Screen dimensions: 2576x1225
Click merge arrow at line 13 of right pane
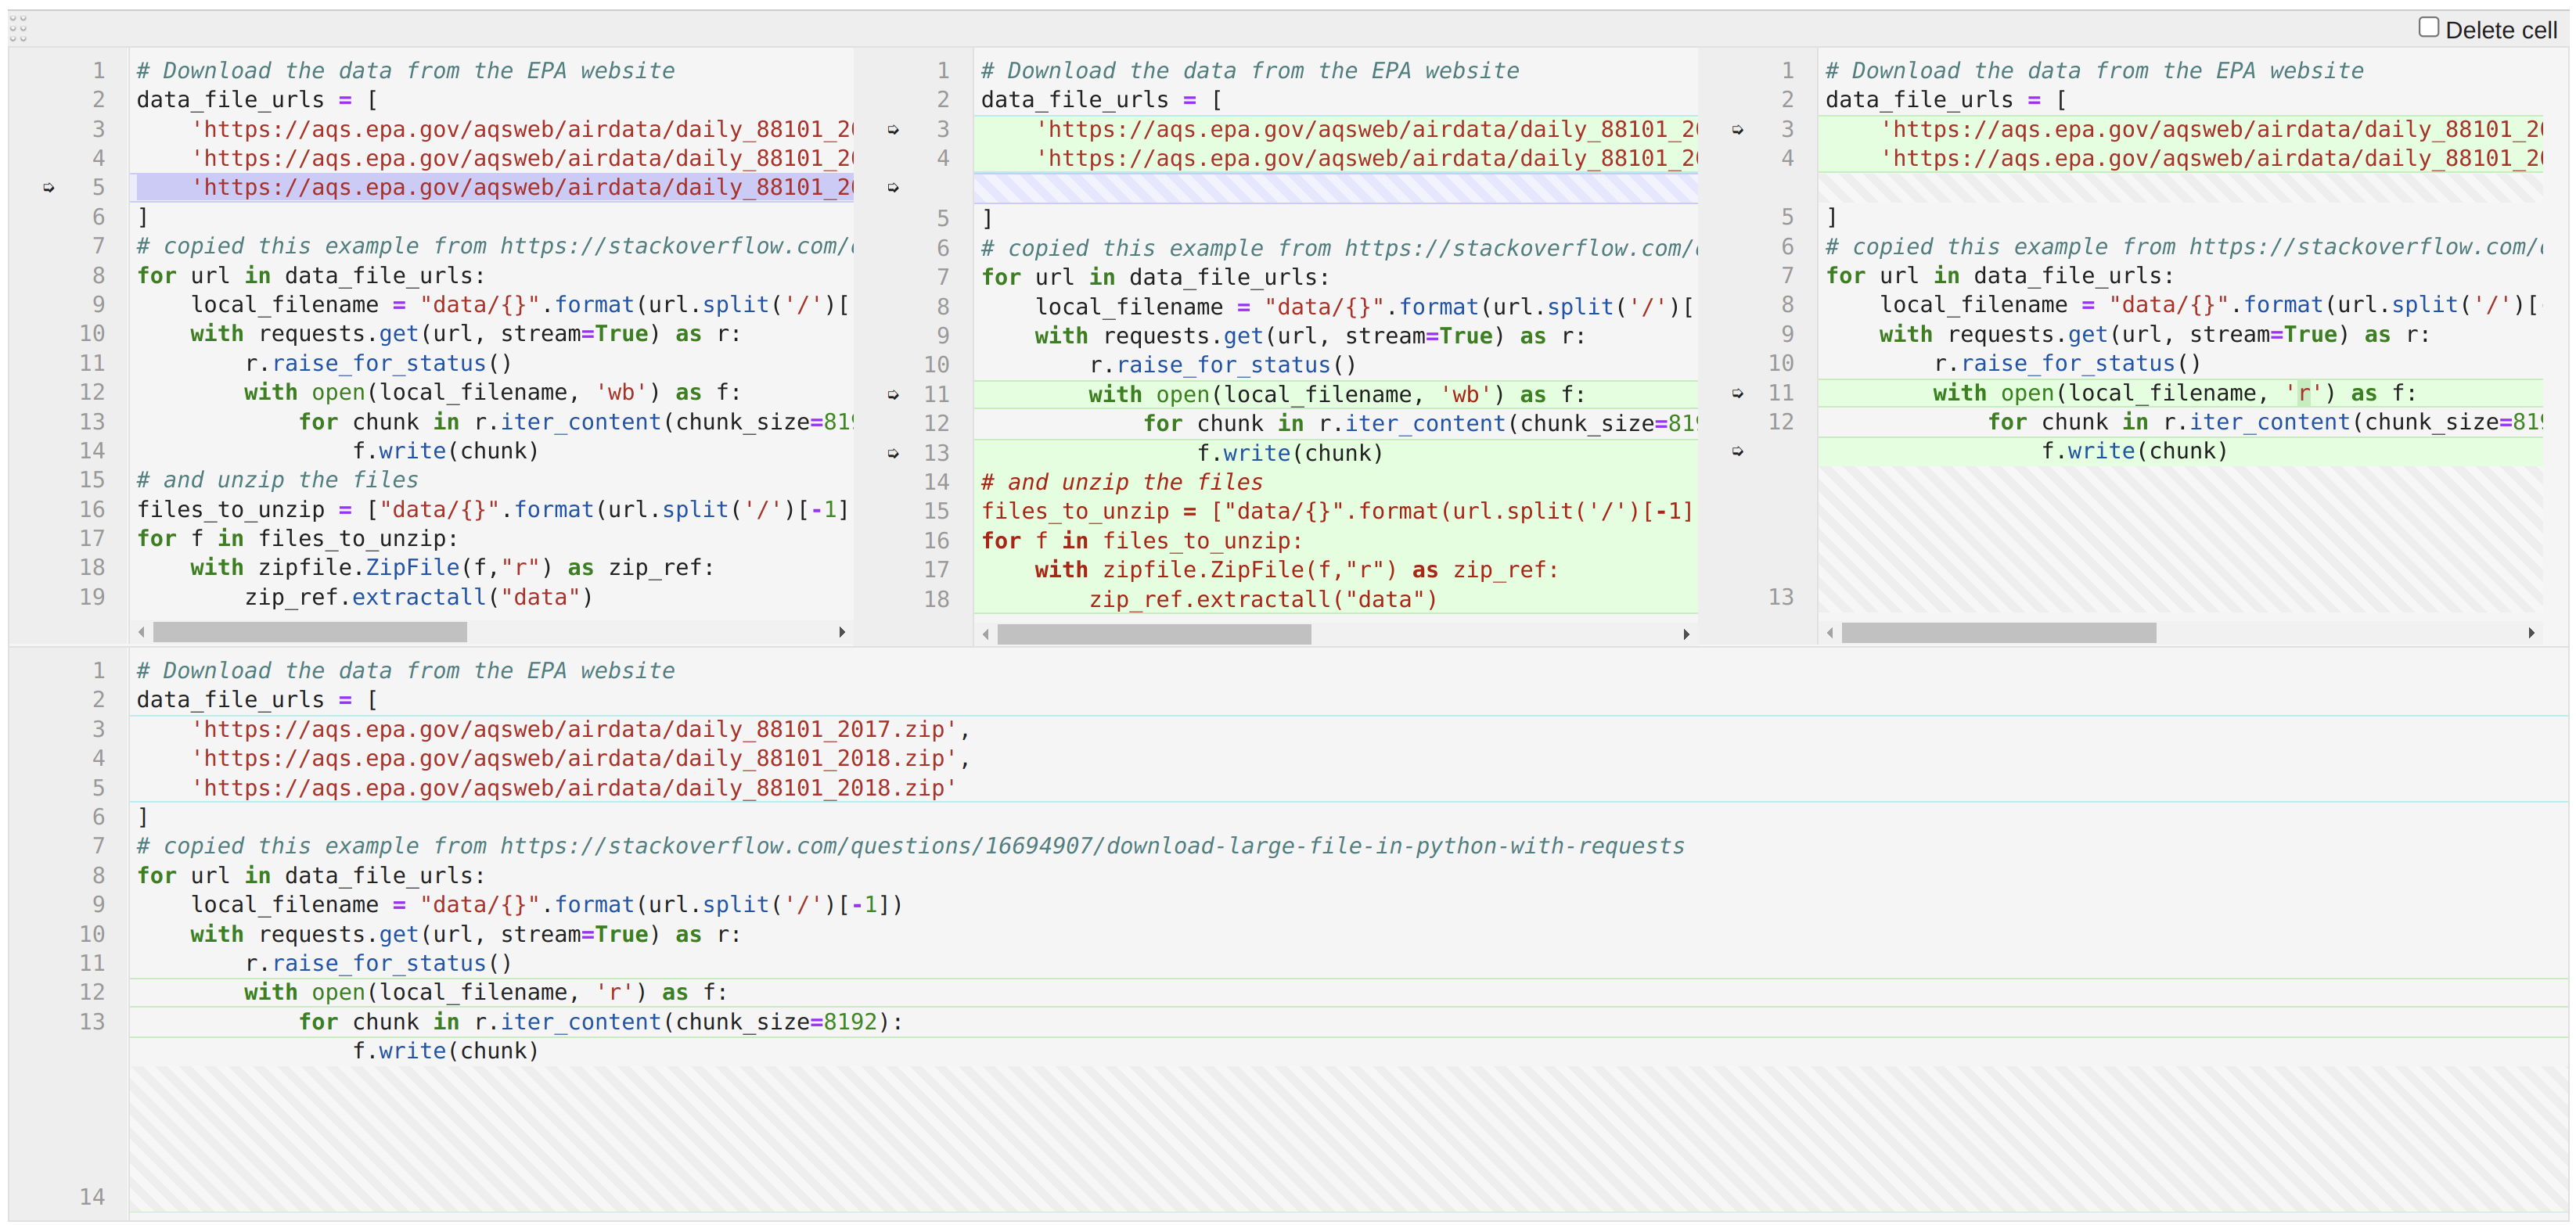[1738, 452]
